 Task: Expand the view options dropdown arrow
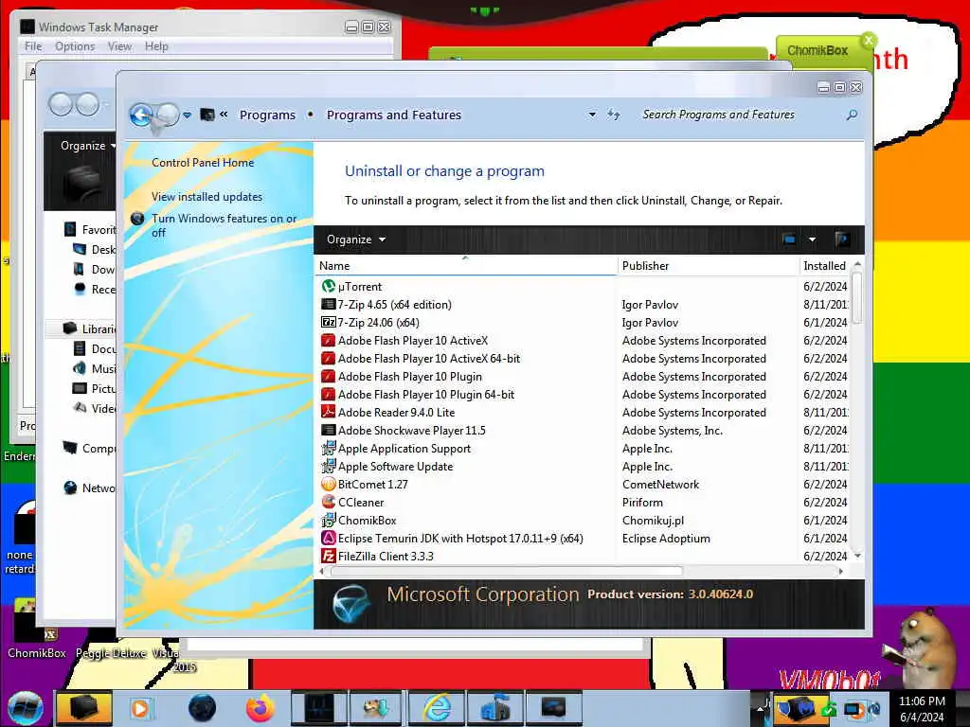coord(812,239)
